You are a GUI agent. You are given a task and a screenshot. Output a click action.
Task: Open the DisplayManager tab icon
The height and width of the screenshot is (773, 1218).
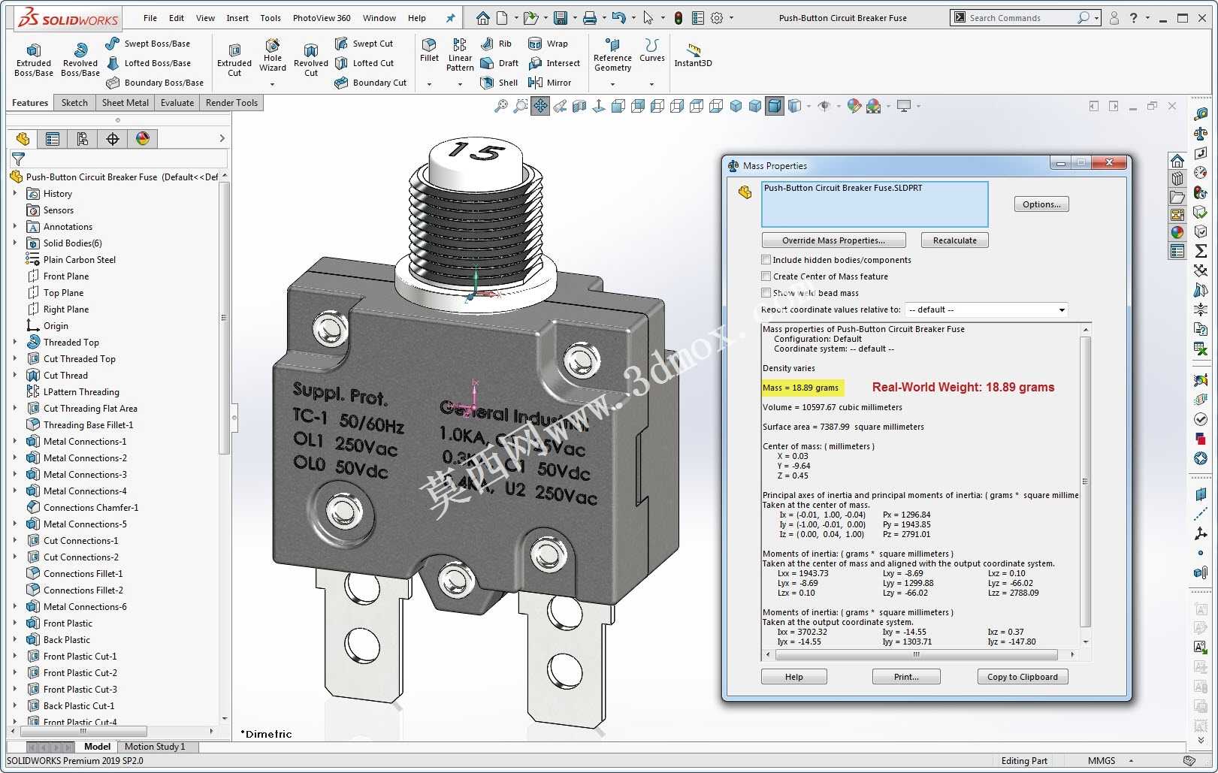click(x=143, y=138)
